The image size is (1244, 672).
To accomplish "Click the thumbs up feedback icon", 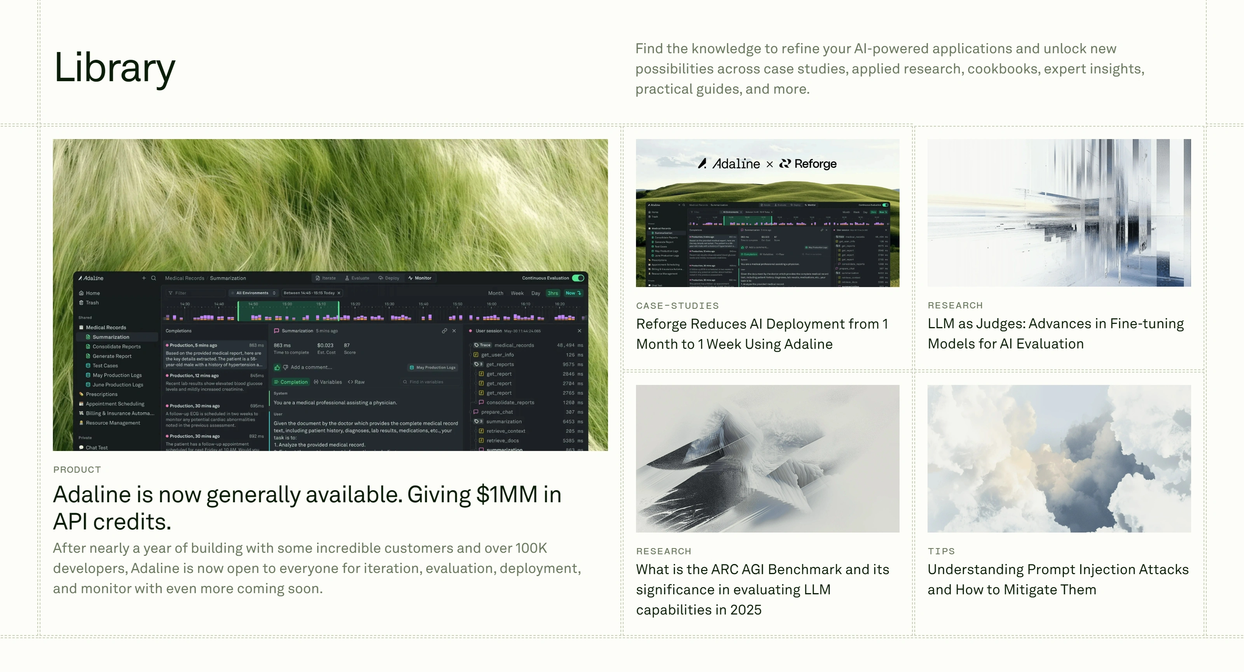I will click(x=277, y=367).
